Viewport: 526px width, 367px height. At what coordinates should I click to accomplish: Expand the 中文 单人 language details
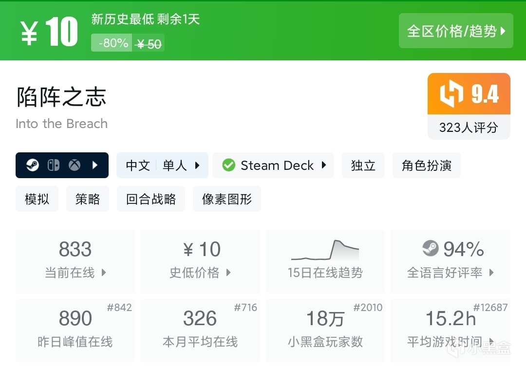[x=162, y=165]
